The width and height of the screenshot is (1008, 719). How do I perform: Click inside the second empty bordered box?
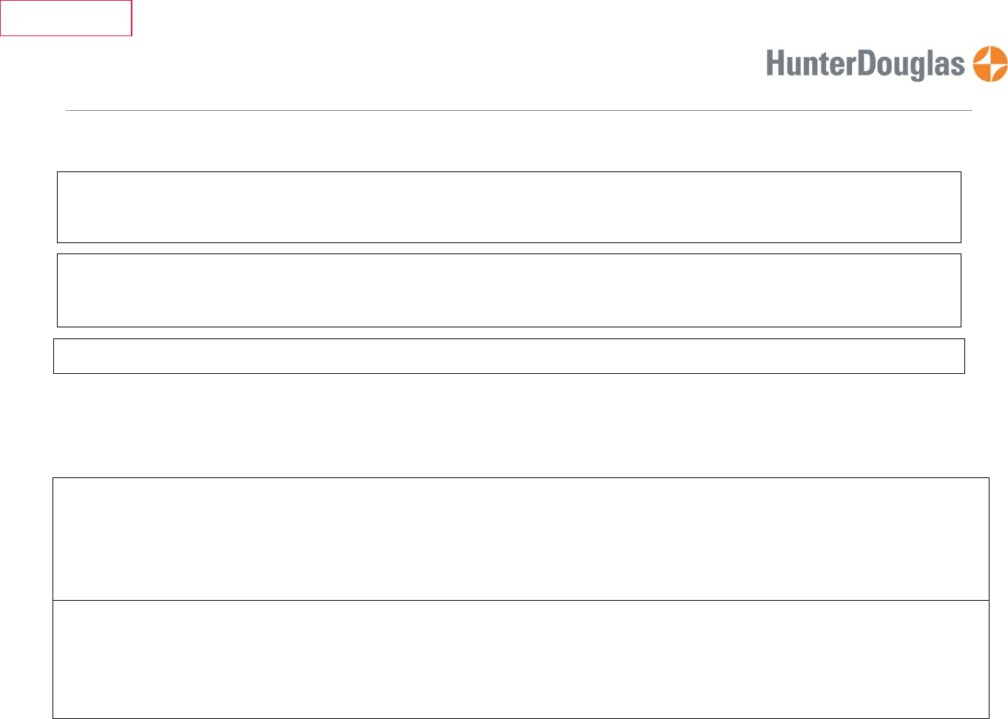[x=509, y=290]
